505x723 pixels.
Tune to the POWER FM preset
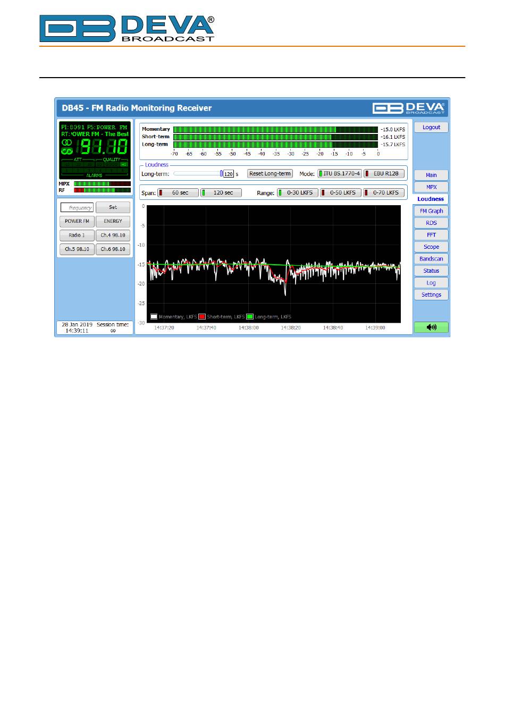(77, 221)
